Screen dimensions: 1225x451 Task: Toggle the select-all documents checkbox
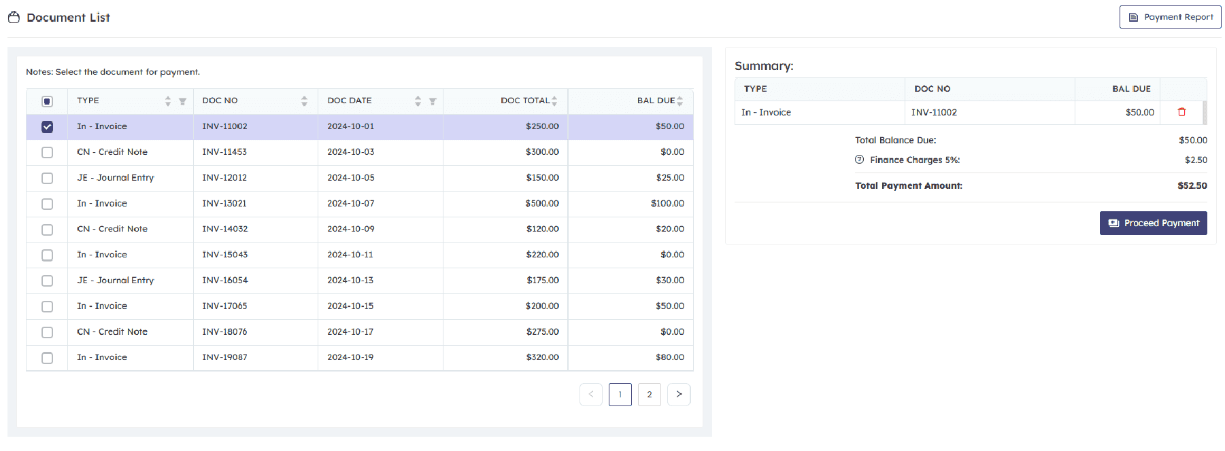coord(47,101)
